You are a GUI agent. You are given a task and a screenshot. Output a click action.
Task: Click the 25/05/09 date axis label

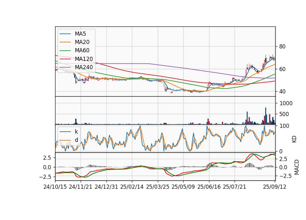(x=183, y=187)
